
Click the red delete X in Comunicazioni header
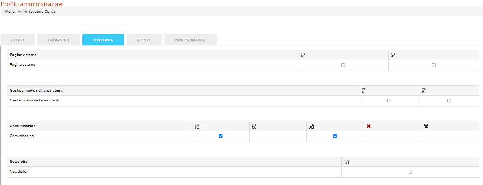tap(369, 126)
